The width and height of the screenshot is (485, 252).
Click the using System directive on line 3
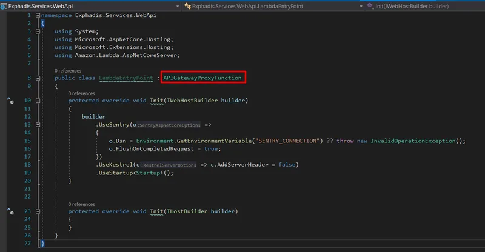point(76,31)
